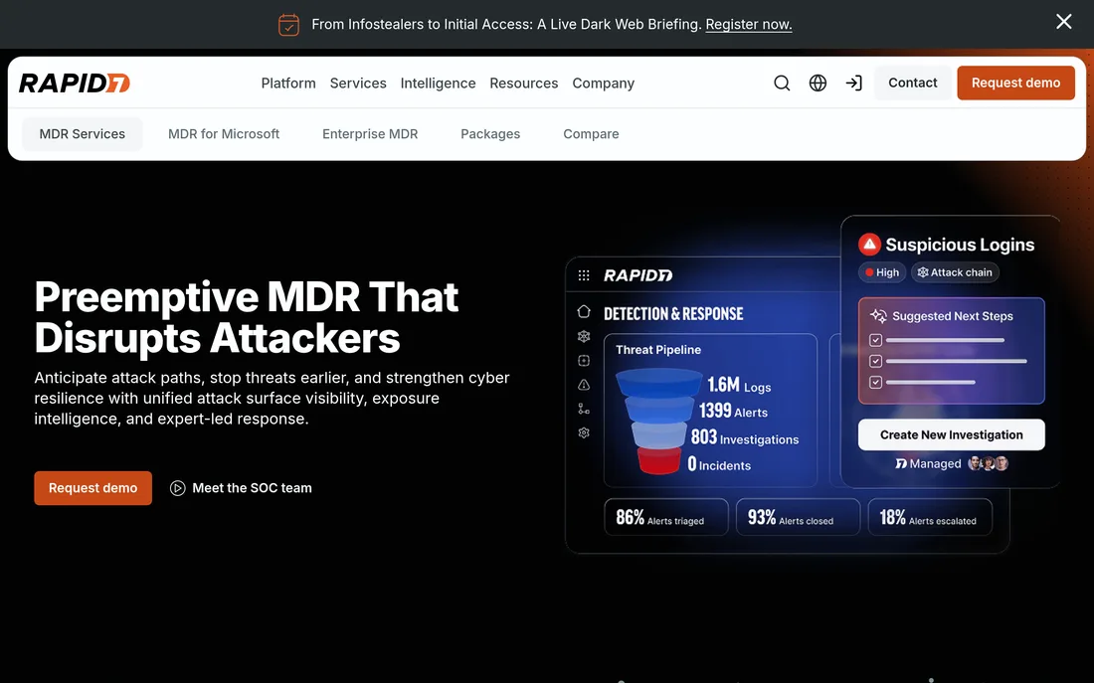1094x683 pixels.
Task: Click the Suspicious Logins title
Action: [960, 245]
